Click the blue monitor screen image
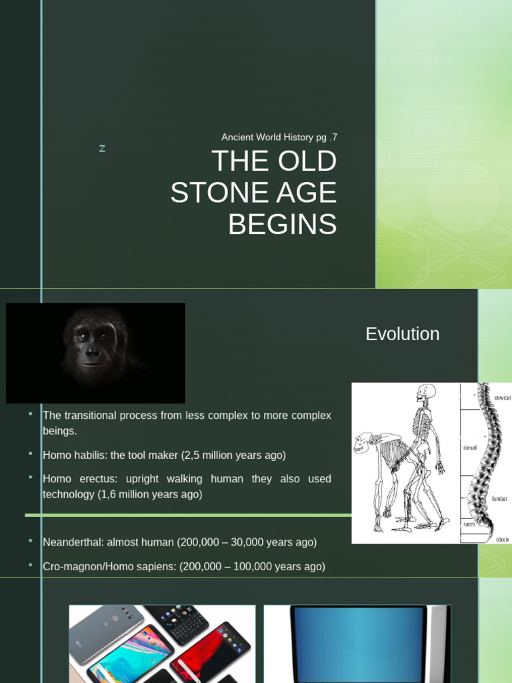Screen dimensions: 512x683 [357, 644]
